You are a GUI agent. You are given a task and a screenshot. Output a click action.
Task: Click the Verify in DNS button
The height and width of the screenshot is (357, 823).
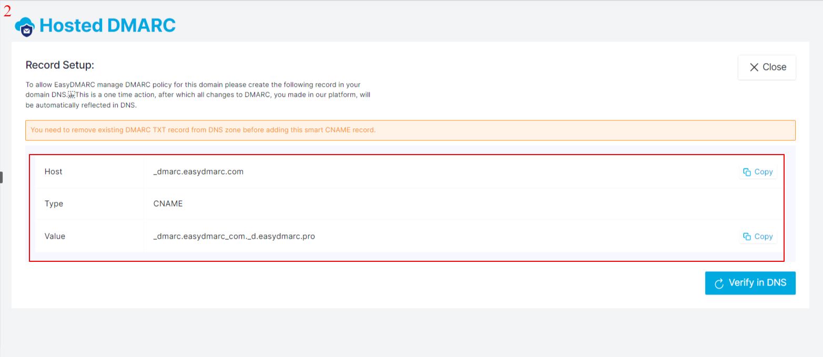pos(750,283)
